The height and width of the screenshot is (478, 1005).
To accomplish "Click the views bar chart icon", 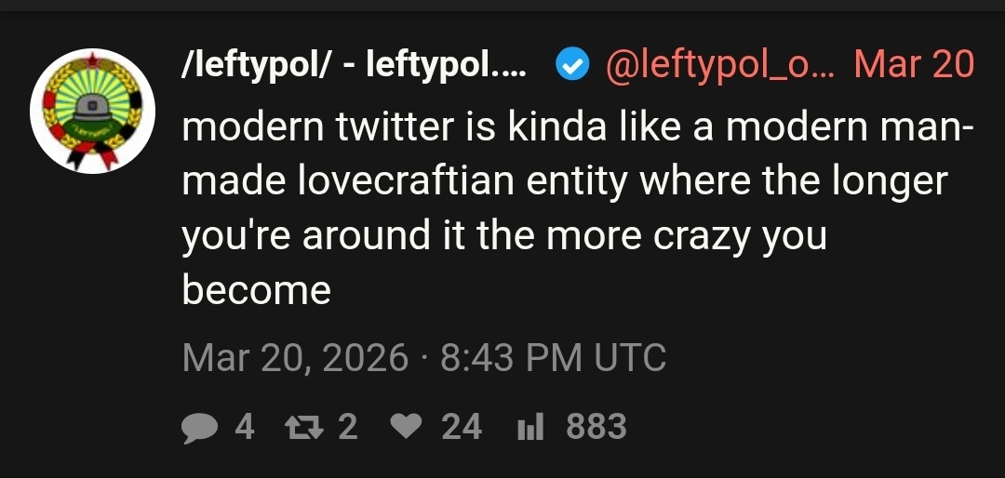I will (x=529, y=427).
